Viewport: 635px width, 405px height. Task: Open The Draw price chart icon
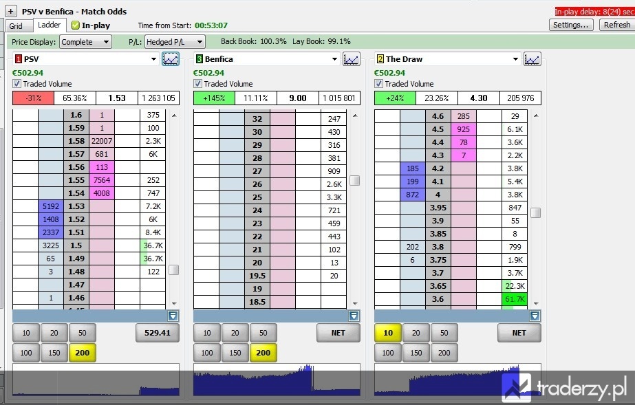(532, 59)
